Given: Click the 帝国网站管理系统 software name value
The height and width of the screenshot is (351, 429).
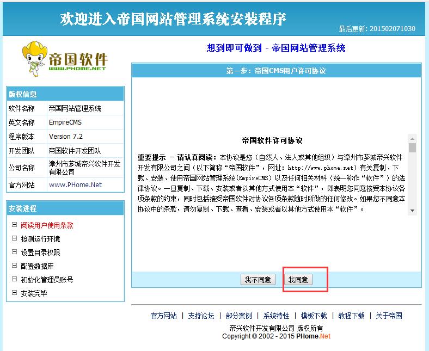Looking at the screenshot, I should pos(75,109).
